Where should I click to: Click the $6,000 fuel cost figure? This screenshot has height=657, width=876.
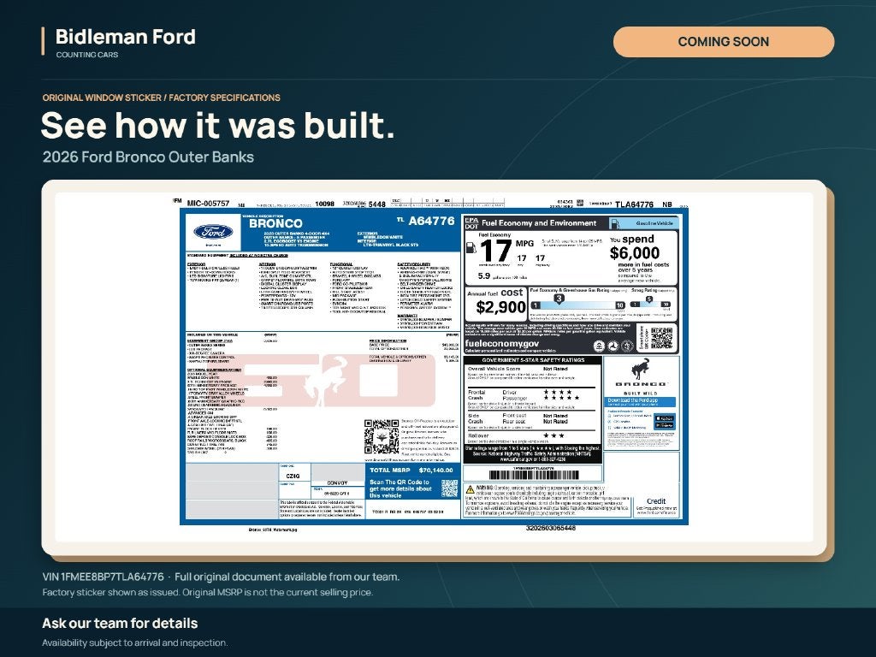coord(635,253)
